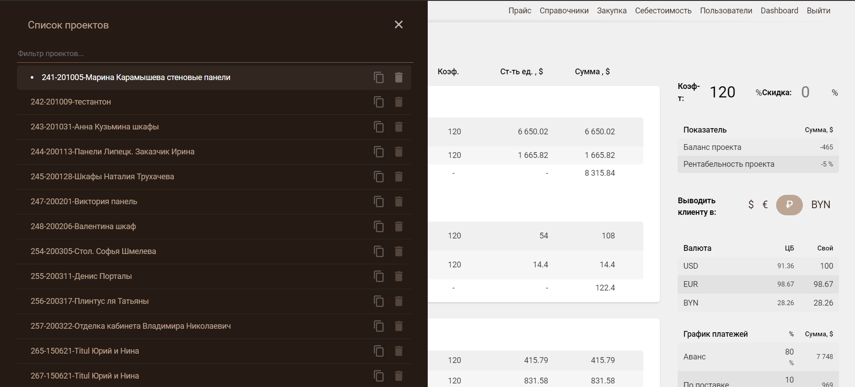The image size is (855, 387).
Task: Delete project 255-200311 Денис Порталы
Action: [399, 277]
